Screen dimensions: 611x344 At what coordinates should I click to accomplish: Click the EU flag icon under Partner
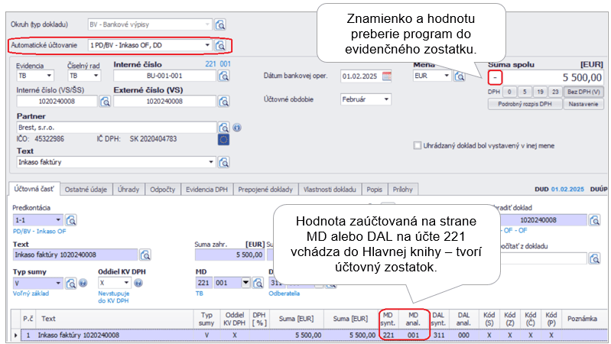(223, 140)
